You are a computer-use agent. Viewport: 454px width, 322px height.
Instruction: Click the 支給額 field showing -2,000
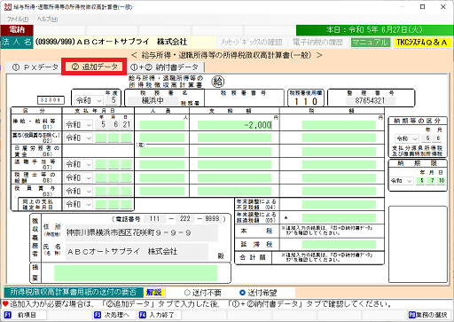(x=234, y=125)
